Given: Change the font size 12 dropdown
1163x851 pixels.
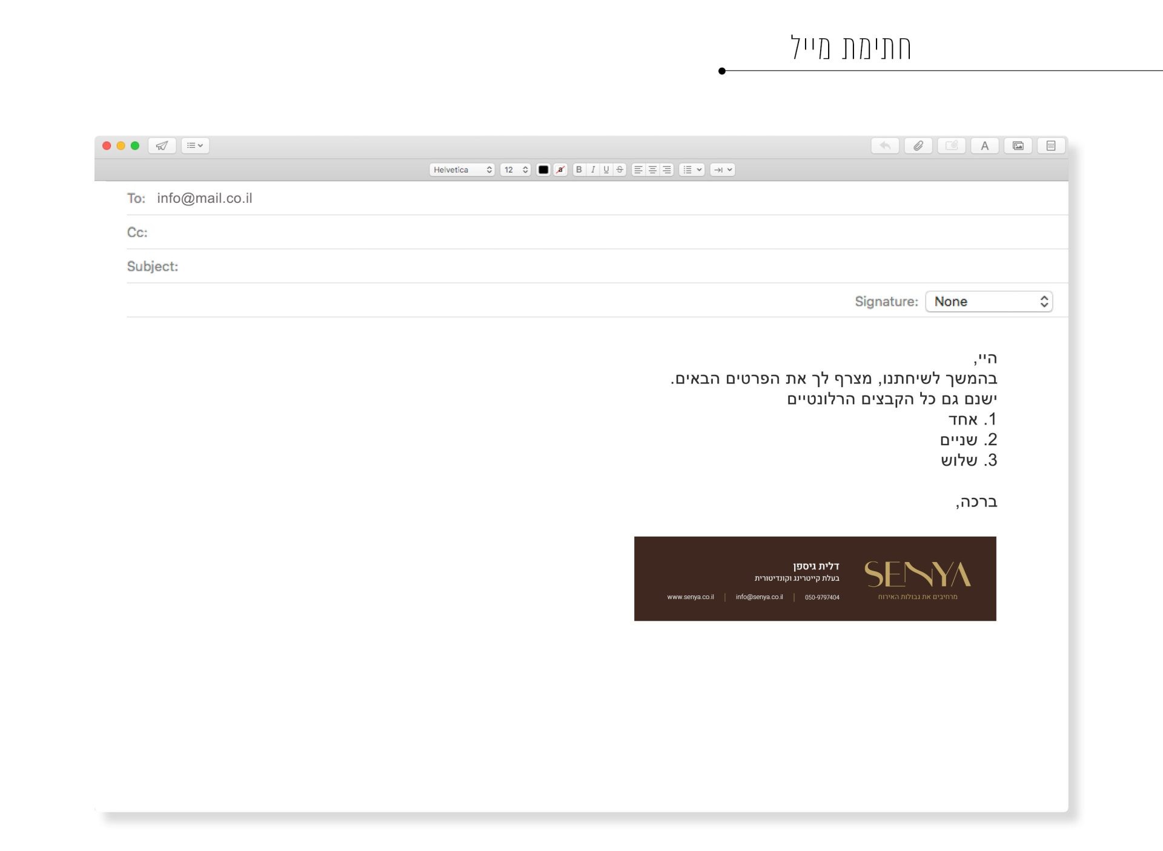Looking at the screenshot, I should click(515, 170).
